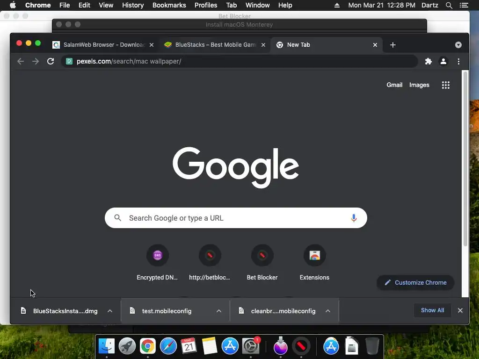Close the New Tab tab
This screenshot has height=359, width=479.
375,45
